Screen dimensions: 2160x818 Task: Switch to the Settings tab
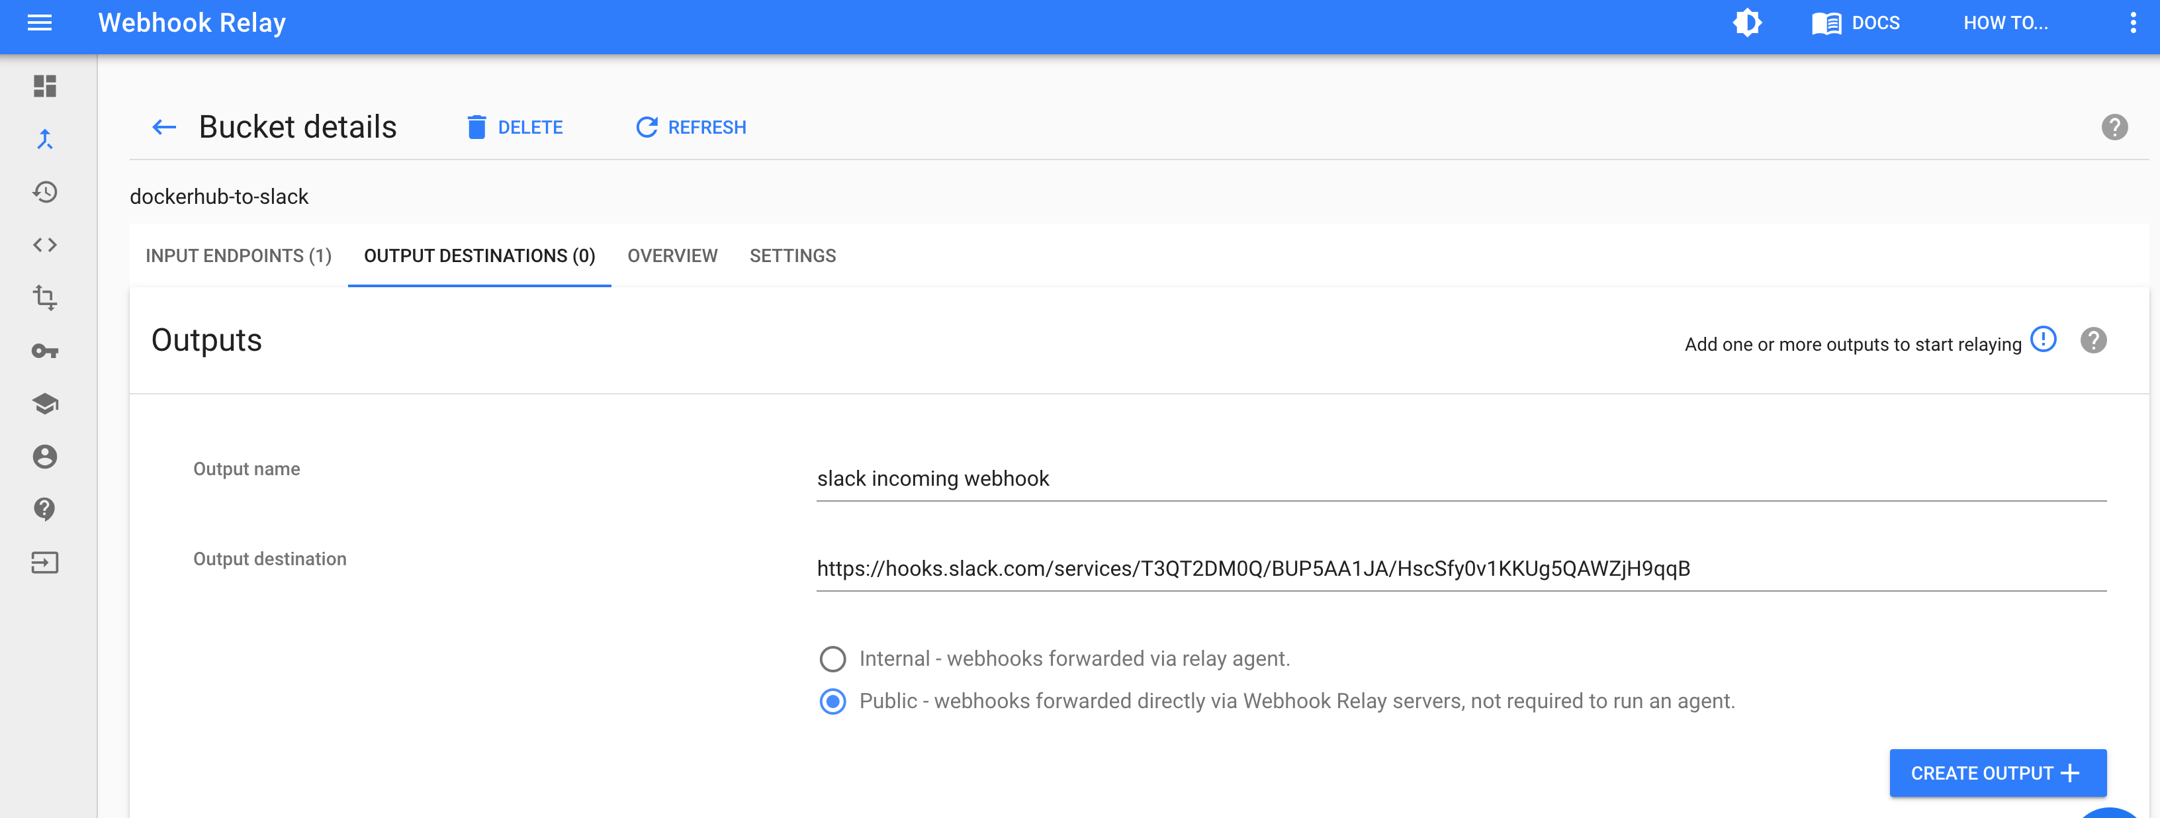pos(792,256)
